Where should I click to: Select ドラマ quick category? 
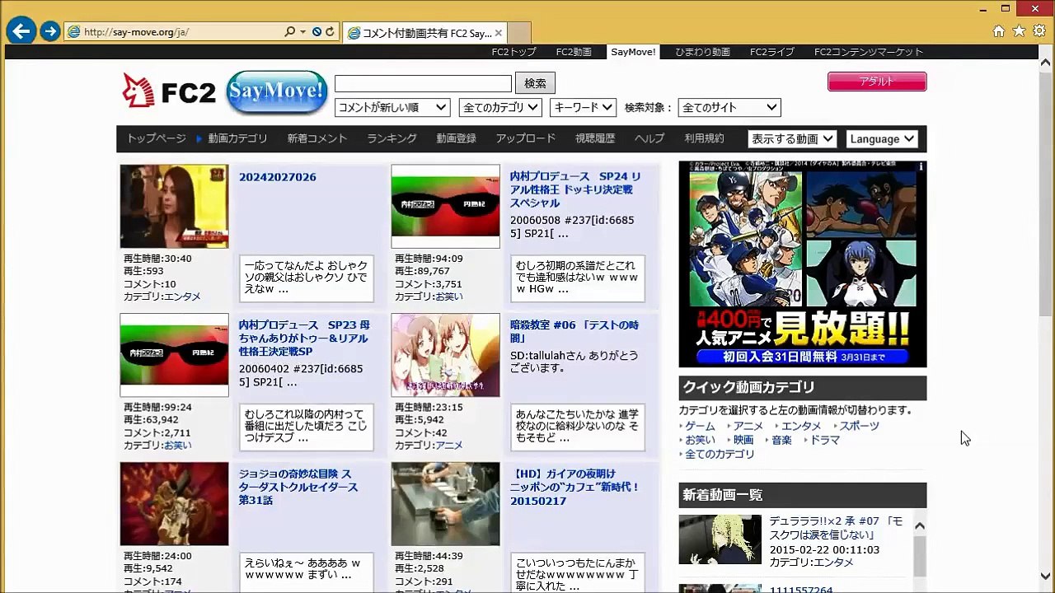(x=825, y=440)
